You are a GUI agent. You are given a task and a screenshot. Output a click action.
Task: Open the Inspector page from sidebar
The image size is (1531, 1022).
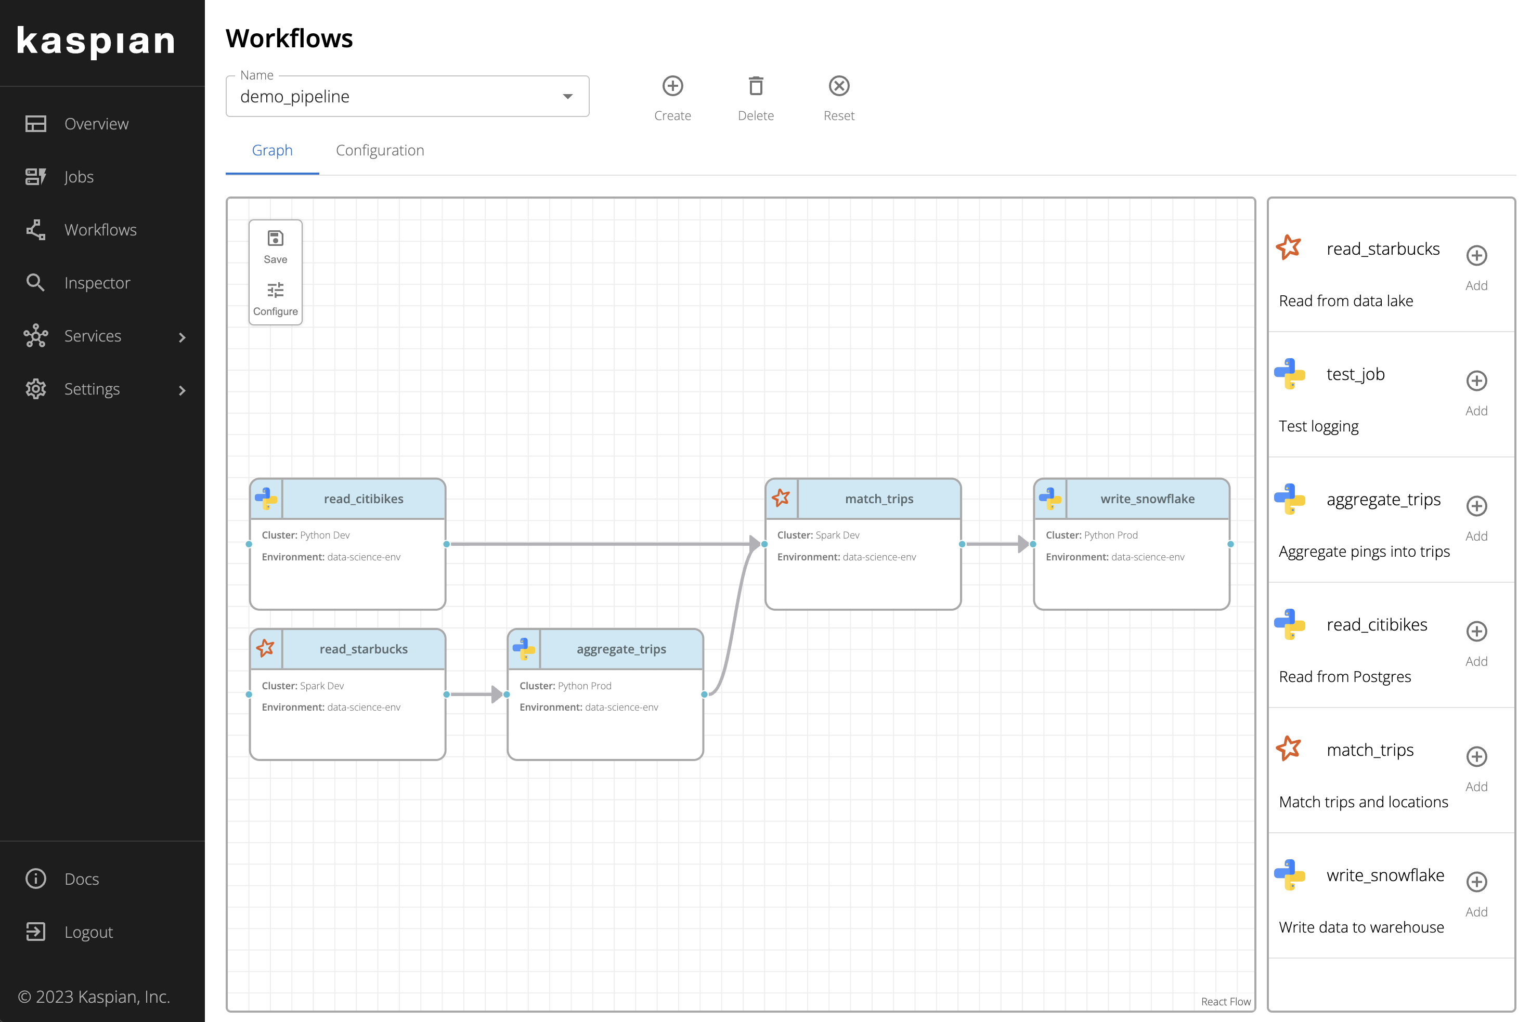pos(97,283)
